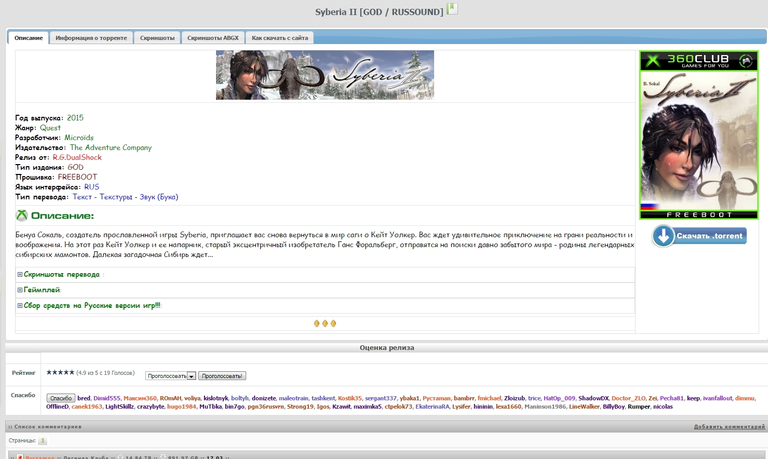The image size is (768, 459).
Task: Submit vote with the Проголосовать! button
Action: click(x=222, y=376)
